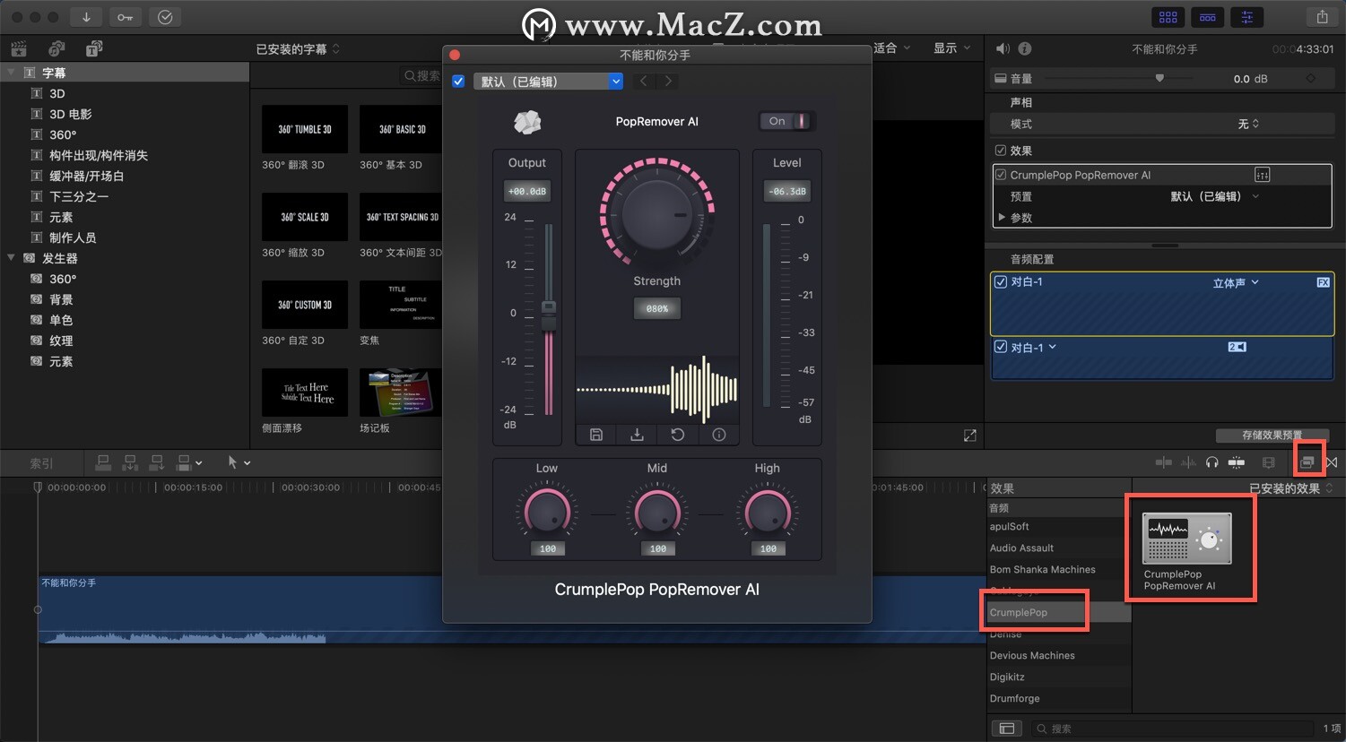Click the Output fader in PopRemover
This screenshot has height=742, width=1346.
tap(549, 314)
